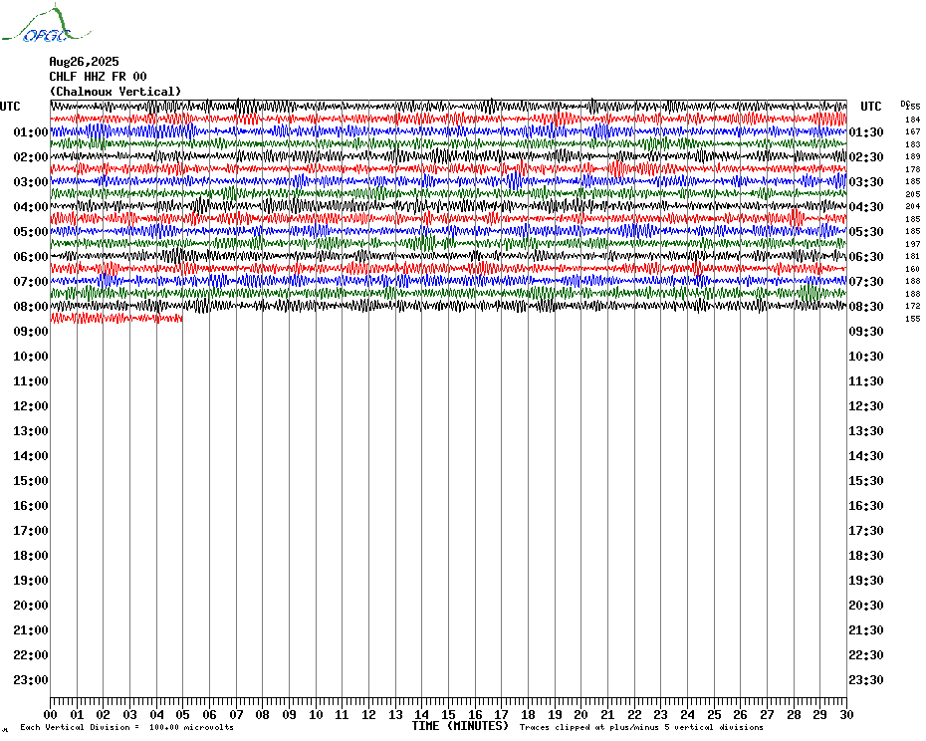The height and width of the screenshot is (741, 926).
Task: Click the OFGC logo in the corner
Action: [46, 24]
